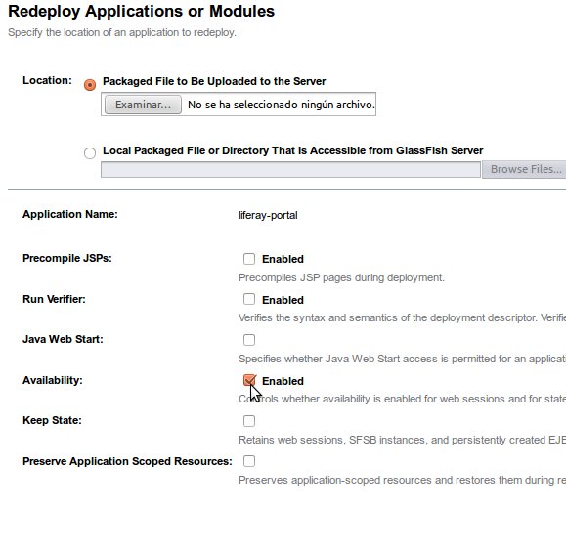This screenshot has height=550, width=566.
Task: Click the Redeploy Applications or Modules heading
Action: tap(141, 11)
